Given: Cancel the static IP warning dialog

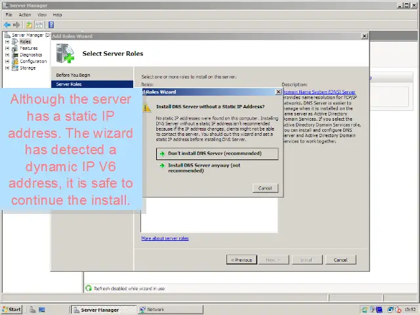Looking at the screenshot, I should (265, 188).
